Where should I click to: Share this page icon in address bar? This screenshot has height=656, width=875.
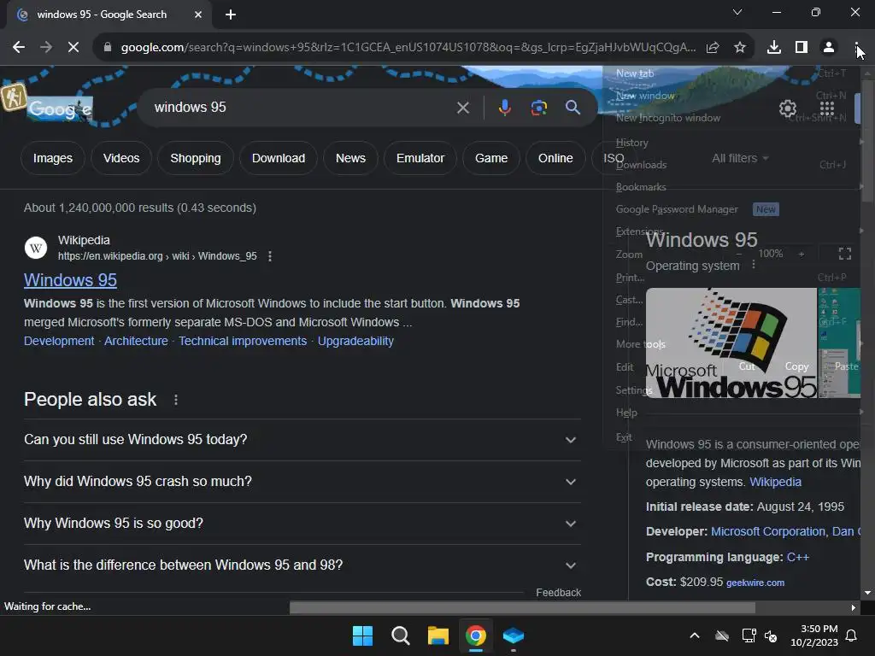713,48
